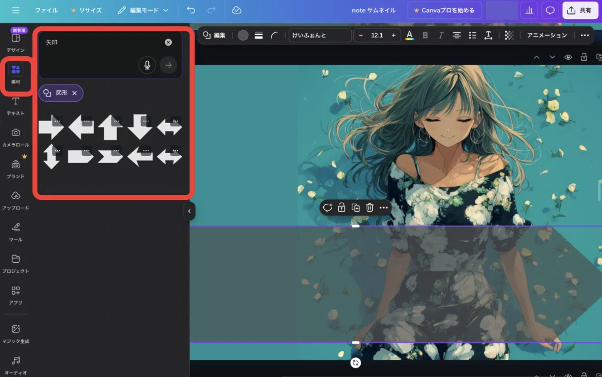The image size is (602, 377).
Task: Start Canvaプロを始める upgrade
Action: 444,11
